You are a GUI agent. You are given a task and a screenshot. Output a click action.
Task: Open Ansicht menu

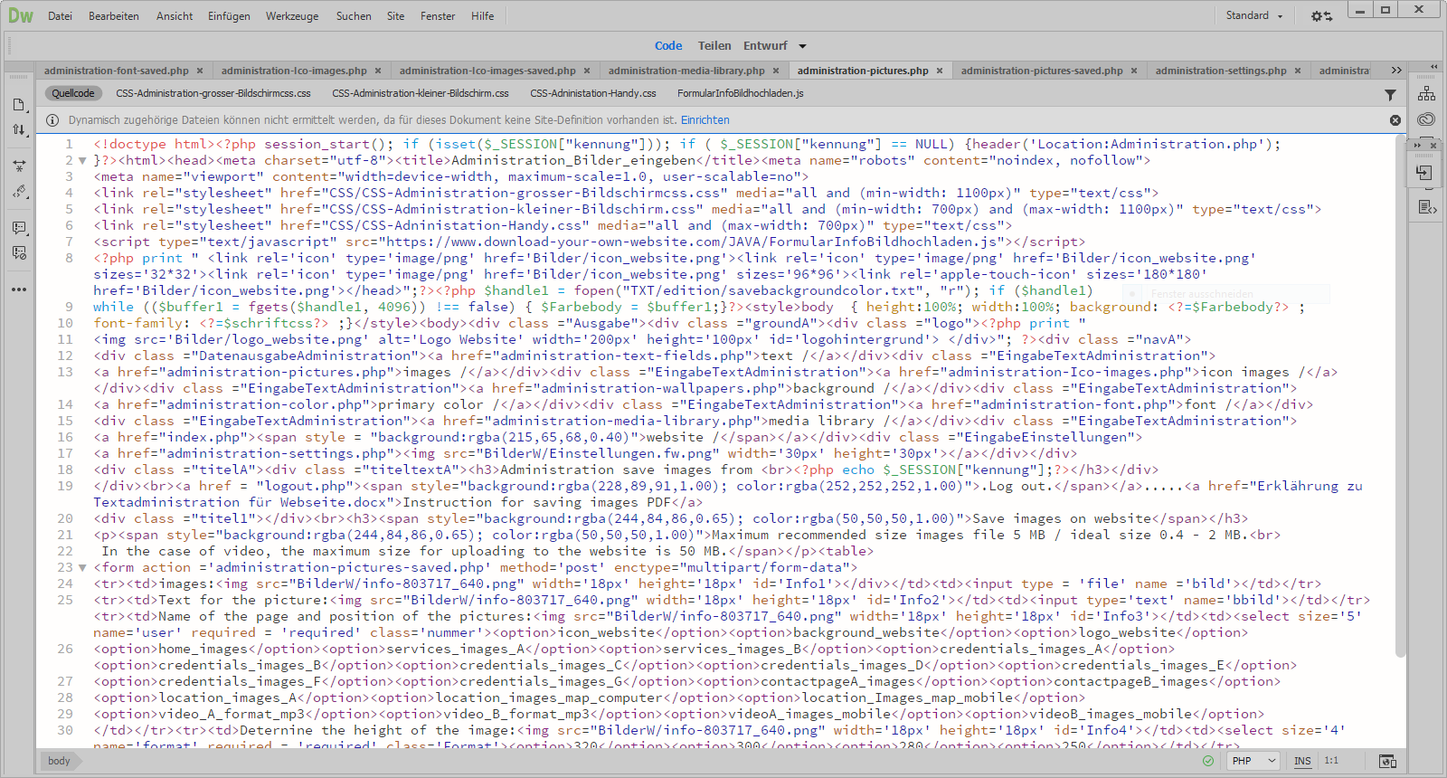pyautogui.click(x=175, y=16)
